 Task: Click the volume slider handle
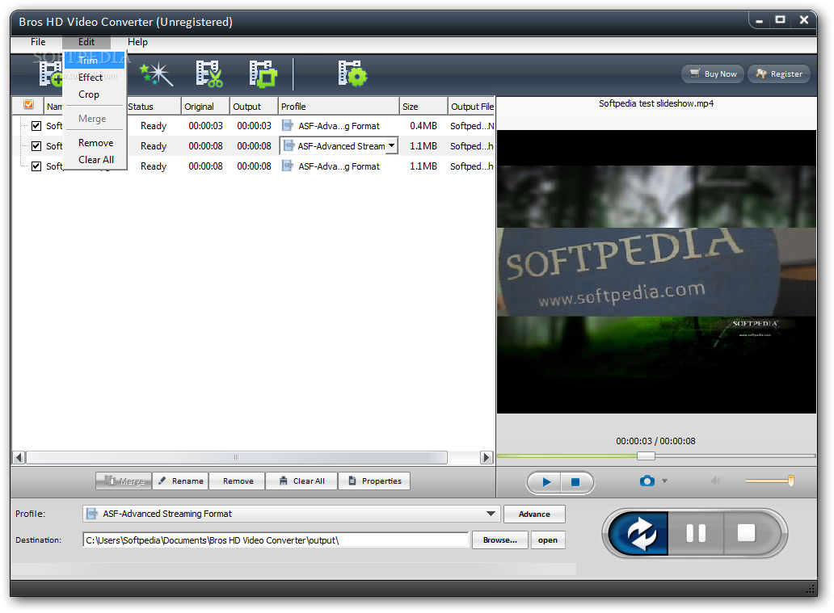(x=791, y=481)
